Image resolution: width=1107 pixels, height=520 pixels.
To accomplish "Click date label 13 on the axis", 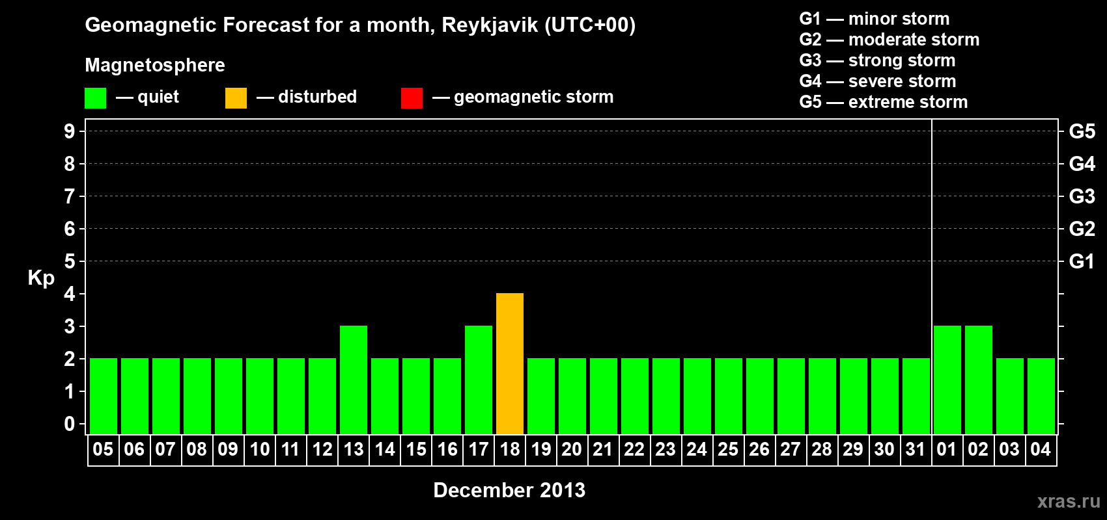I will point(354,450).
